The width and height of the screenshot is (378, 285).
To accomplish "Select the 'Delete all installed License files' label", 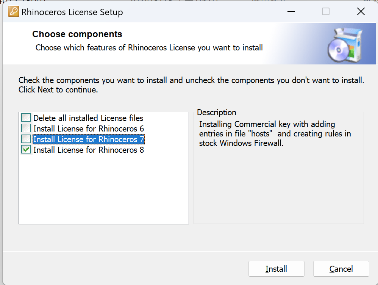I will [88, 118].
